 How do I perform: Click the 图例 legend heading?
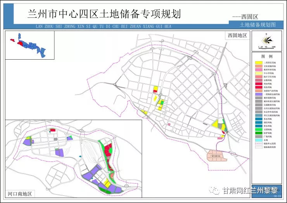pyautogui.click(x=267, y=56)
